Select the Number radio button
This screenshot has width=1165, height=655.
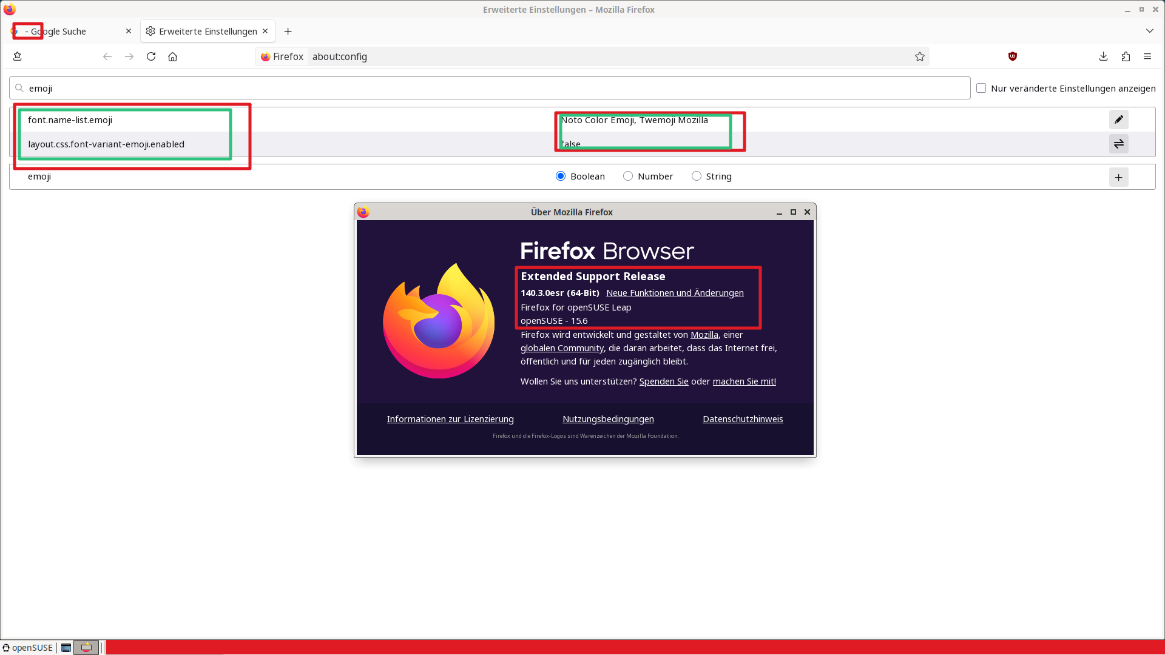(x=628, y=176)
